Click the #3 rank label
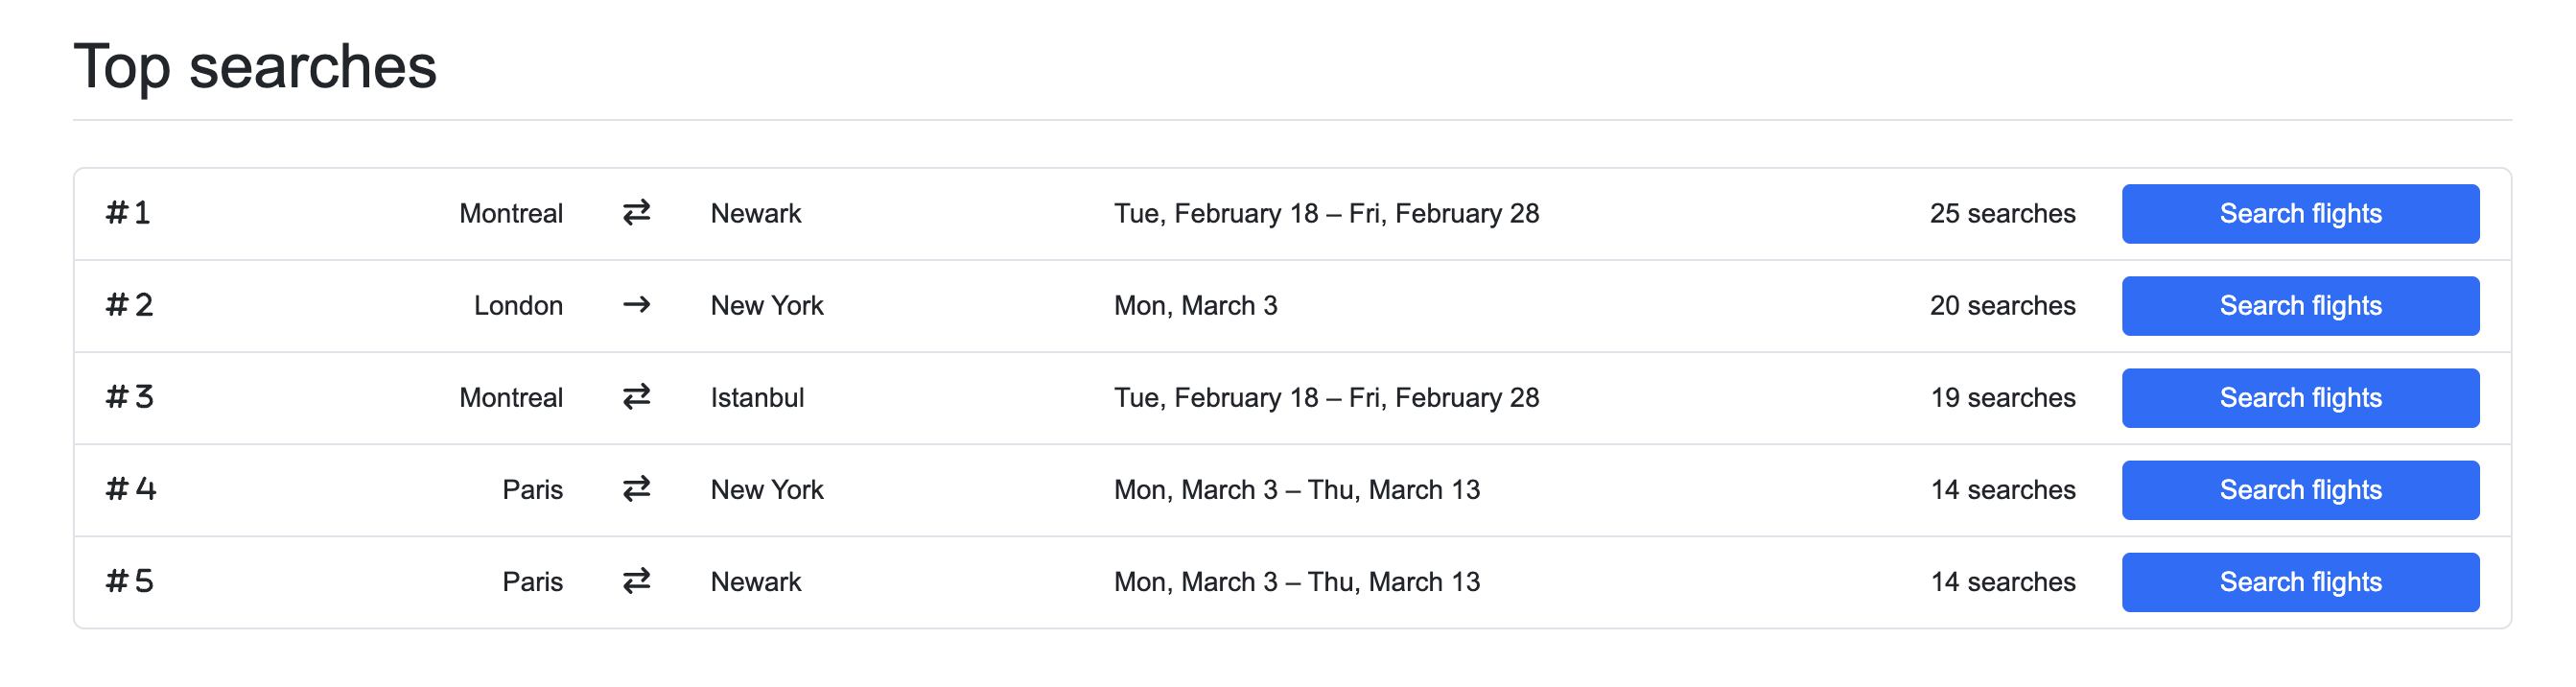Screen dimensions: 2576x687 [x=129, y=397]
